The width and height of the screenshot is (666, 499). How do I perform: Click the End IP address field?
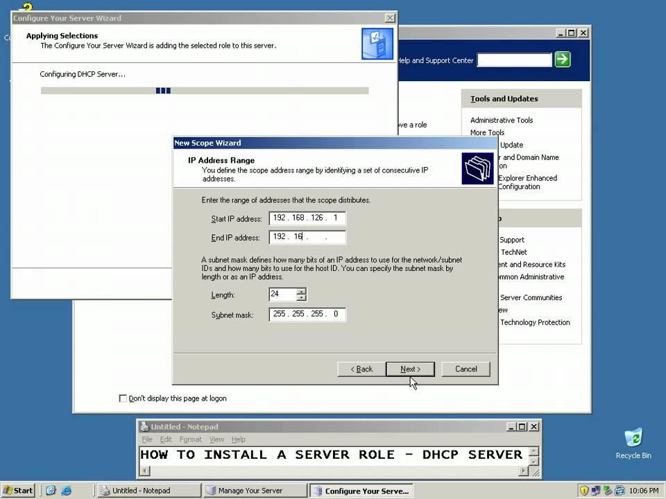(x=307, y=237)
